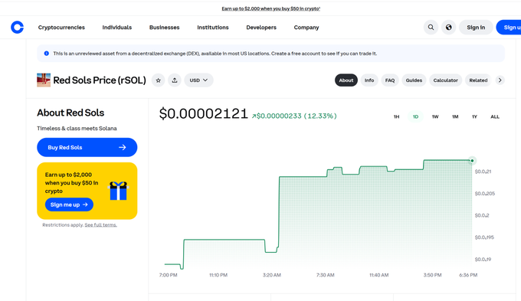Screen dimensions: 521x301
Task: Click the Sign in button
Action: coord(476,28)
